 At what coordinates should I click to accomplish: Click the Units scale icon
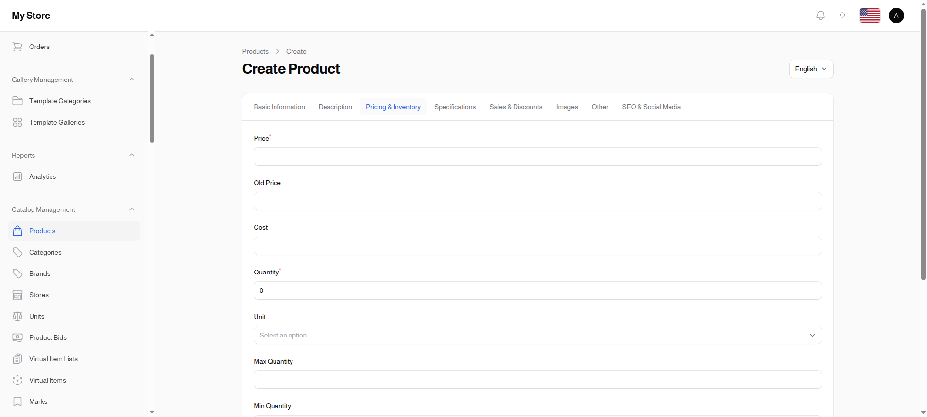point(17,316)
